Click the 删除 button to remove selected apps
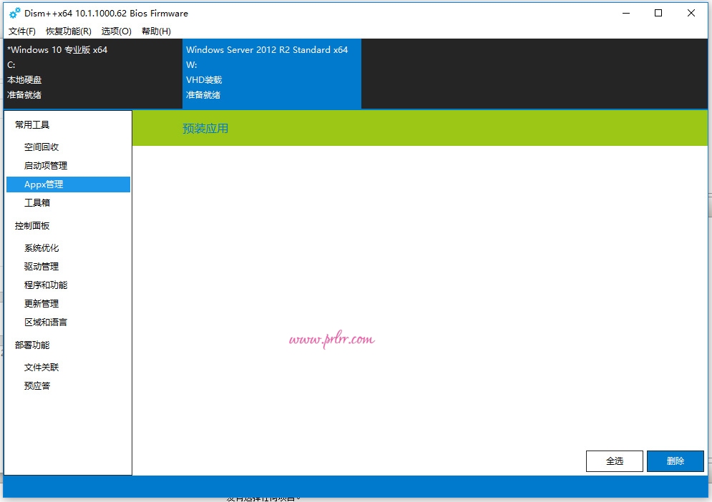Screen dimensions: 712x502 675,461
